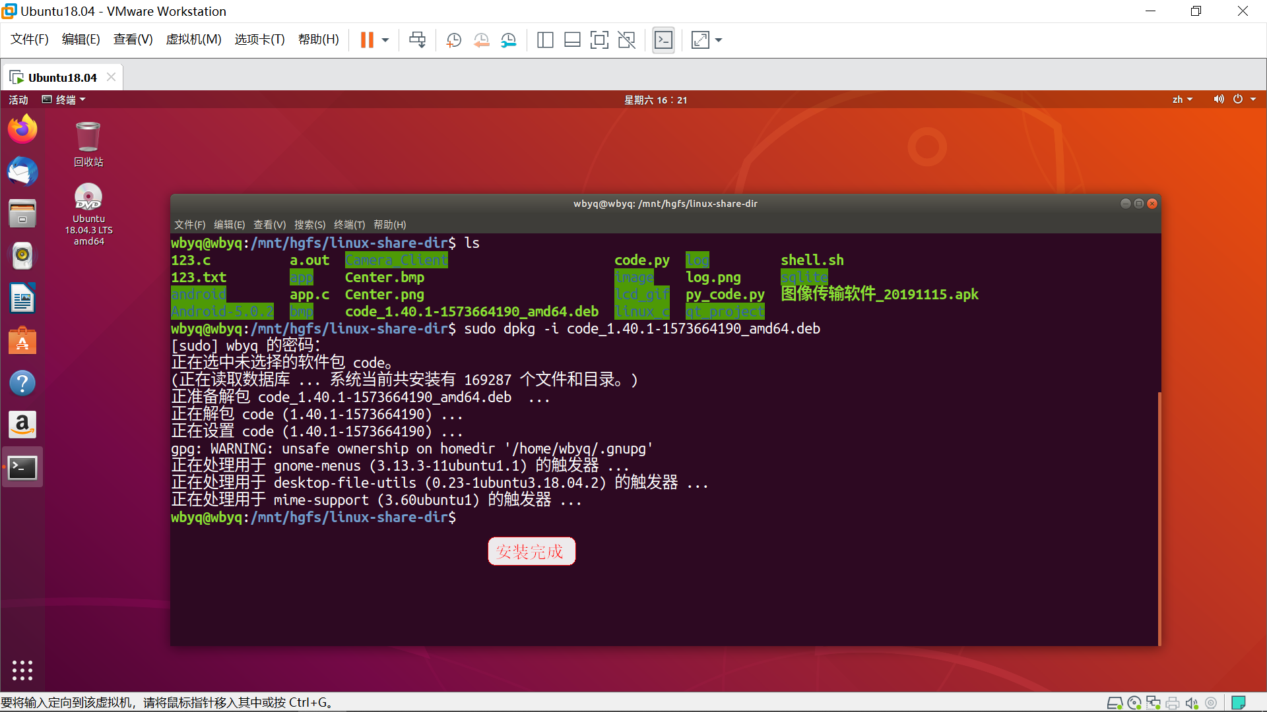This screenshot has width=1267, height=712.
Task: Click the 活动 activities button
Action: [18, 100]
